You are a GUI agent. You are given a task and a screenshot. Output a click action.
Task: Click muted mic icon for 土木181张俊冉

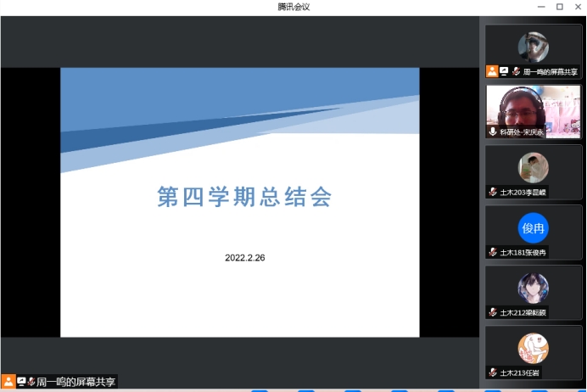(492, 253)
